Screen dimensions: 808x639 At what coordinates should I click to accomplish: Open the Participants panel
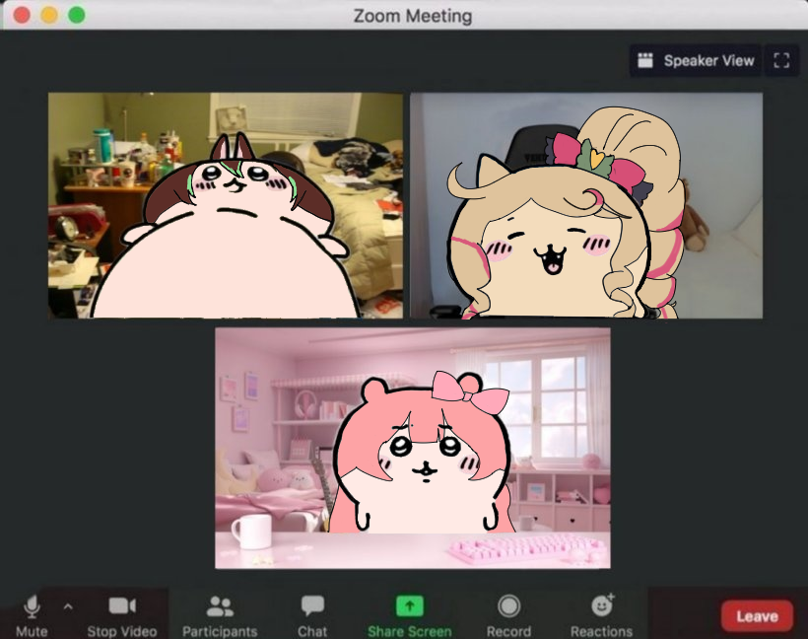pos(220,615)
